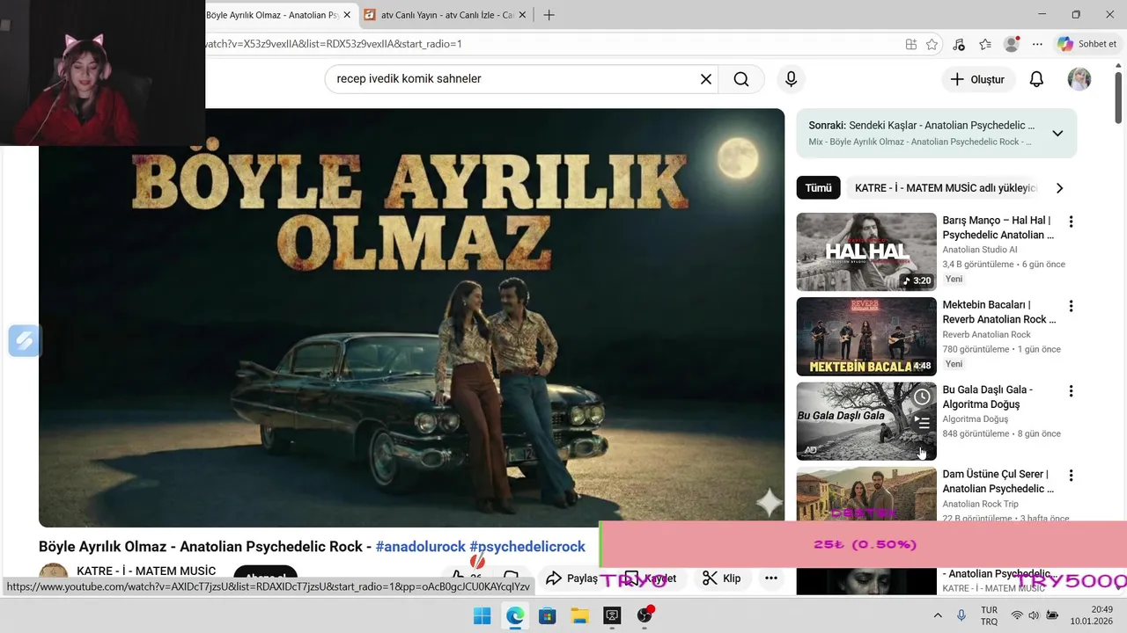Create a clip with Klip button
1127x633 pixels.
click(722, 578)
